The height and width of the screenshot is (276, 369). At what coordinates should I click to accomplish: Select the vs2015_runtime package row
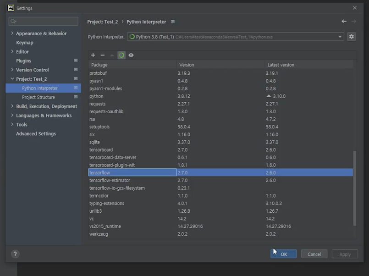(220, 226)
